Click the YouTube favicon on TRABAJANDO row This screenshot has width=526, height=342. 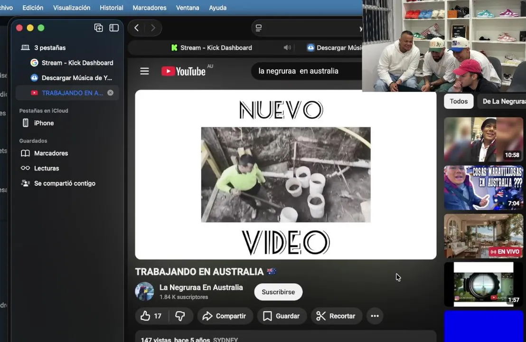coord(34,93)
